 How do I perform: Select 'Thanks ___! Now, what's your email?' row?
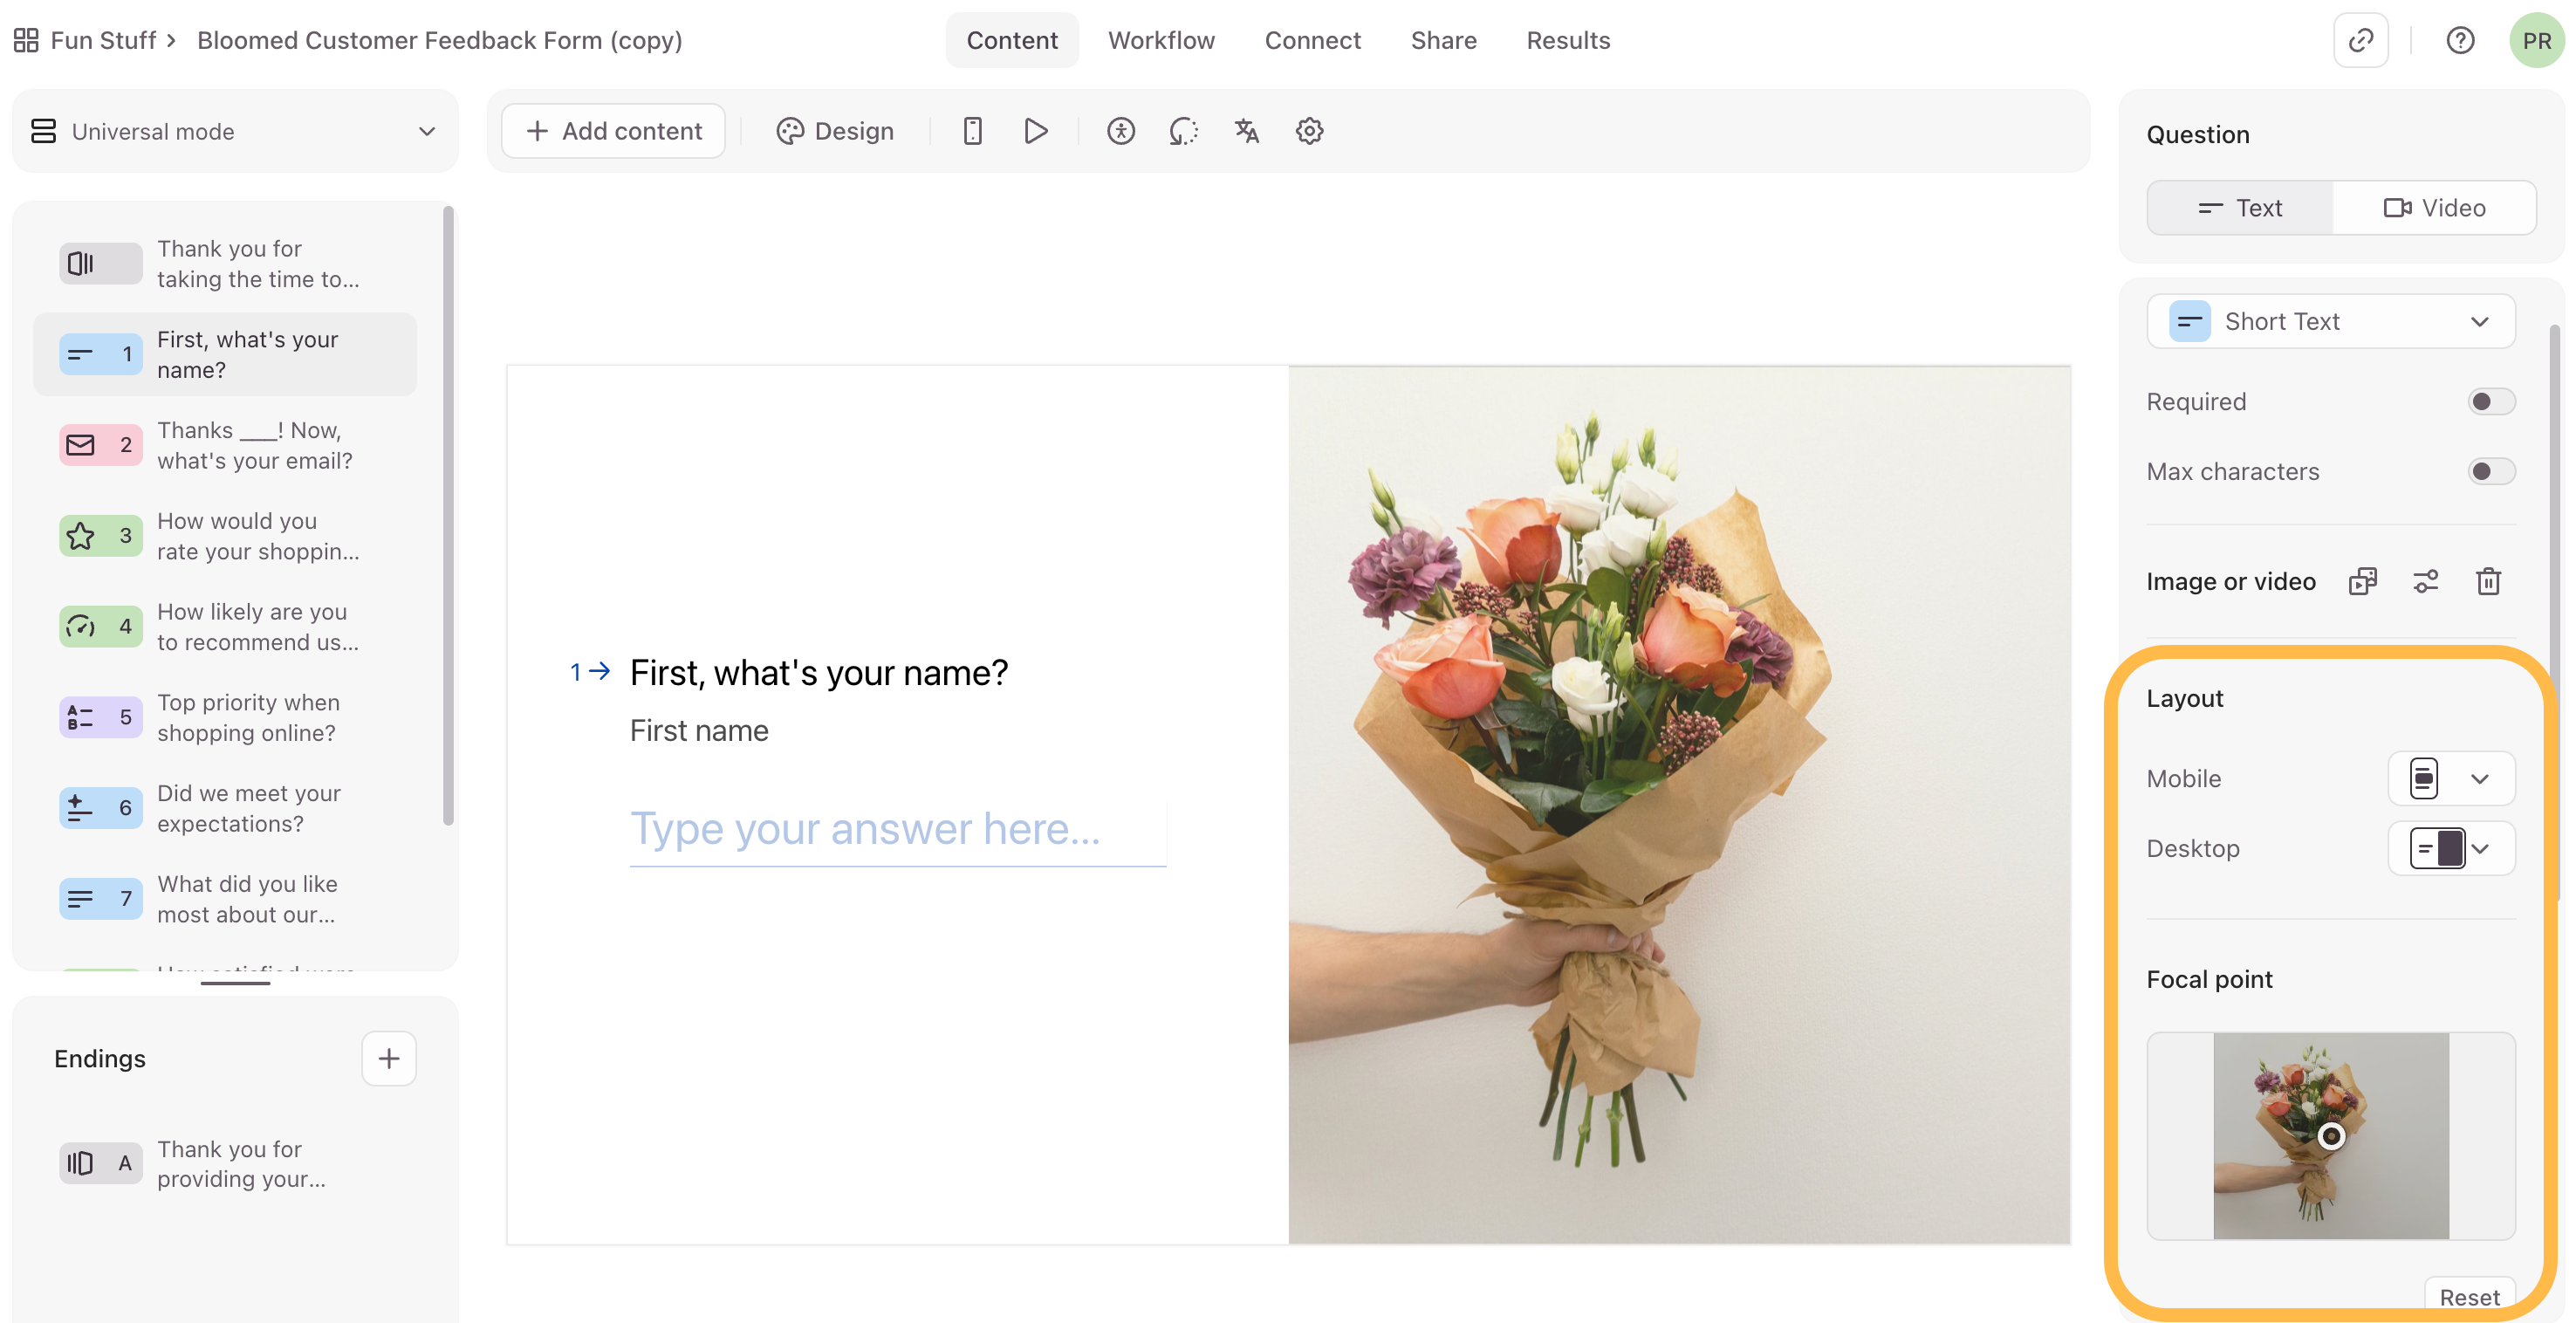(225, 445)
